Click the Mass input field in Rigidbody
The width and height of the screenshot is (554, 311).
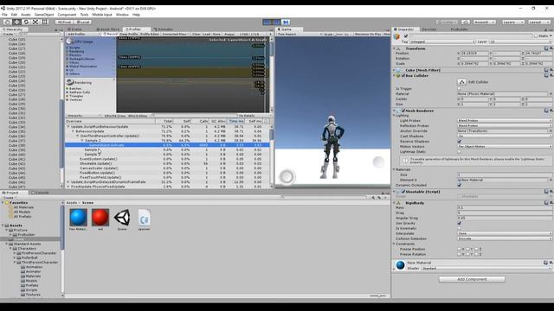(x=505, y=207)
